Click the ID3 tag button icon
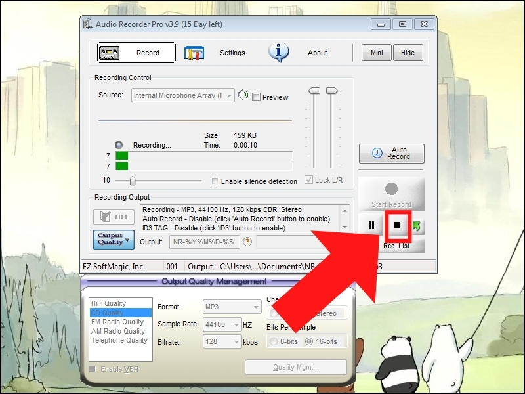525x394 pixels. click(106, 217)
